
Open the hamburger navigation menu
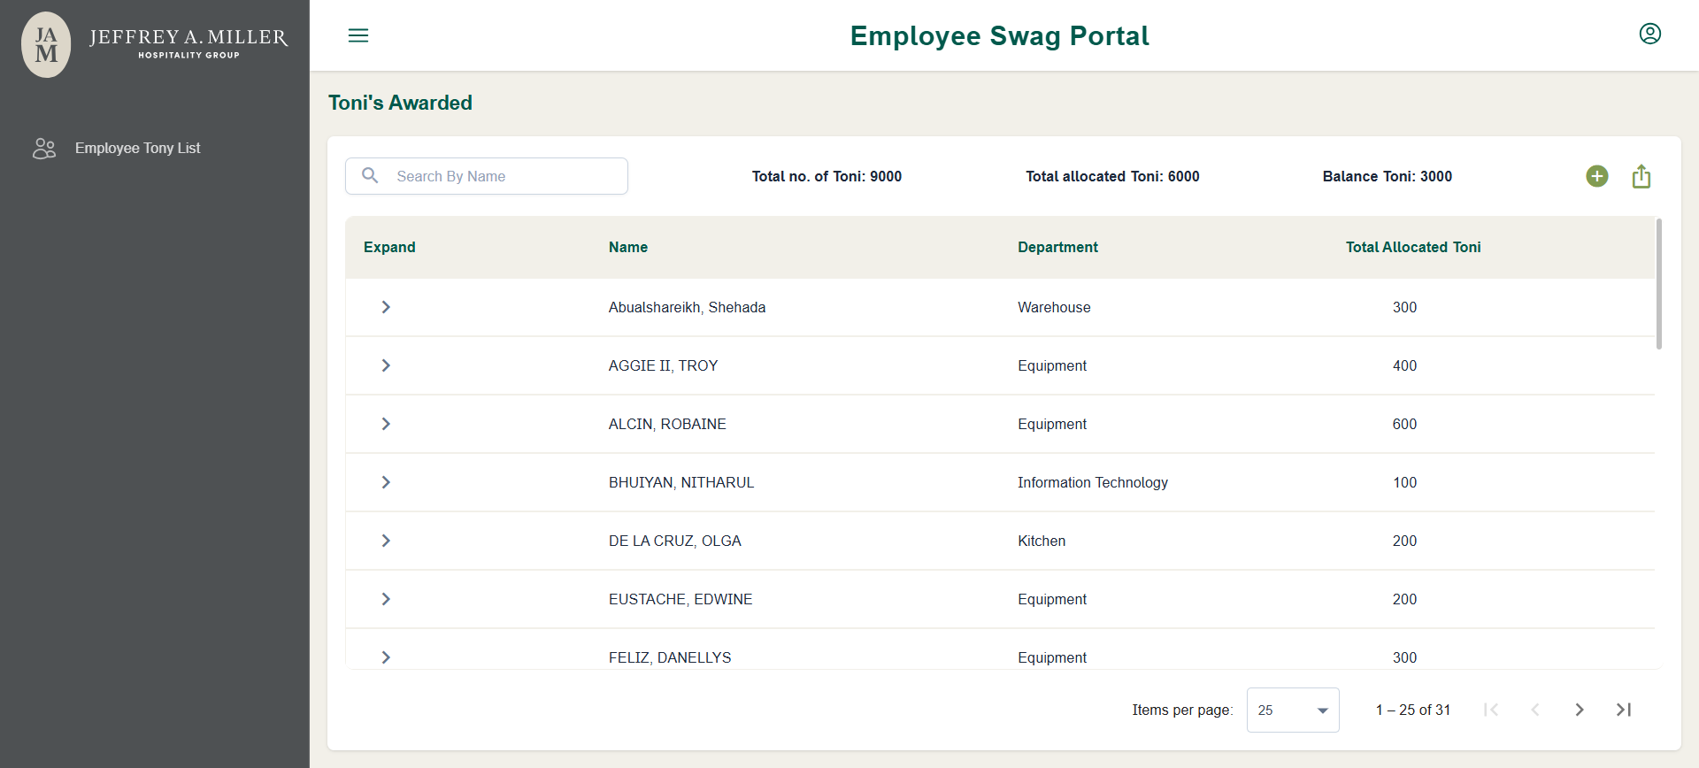point(358,35)
